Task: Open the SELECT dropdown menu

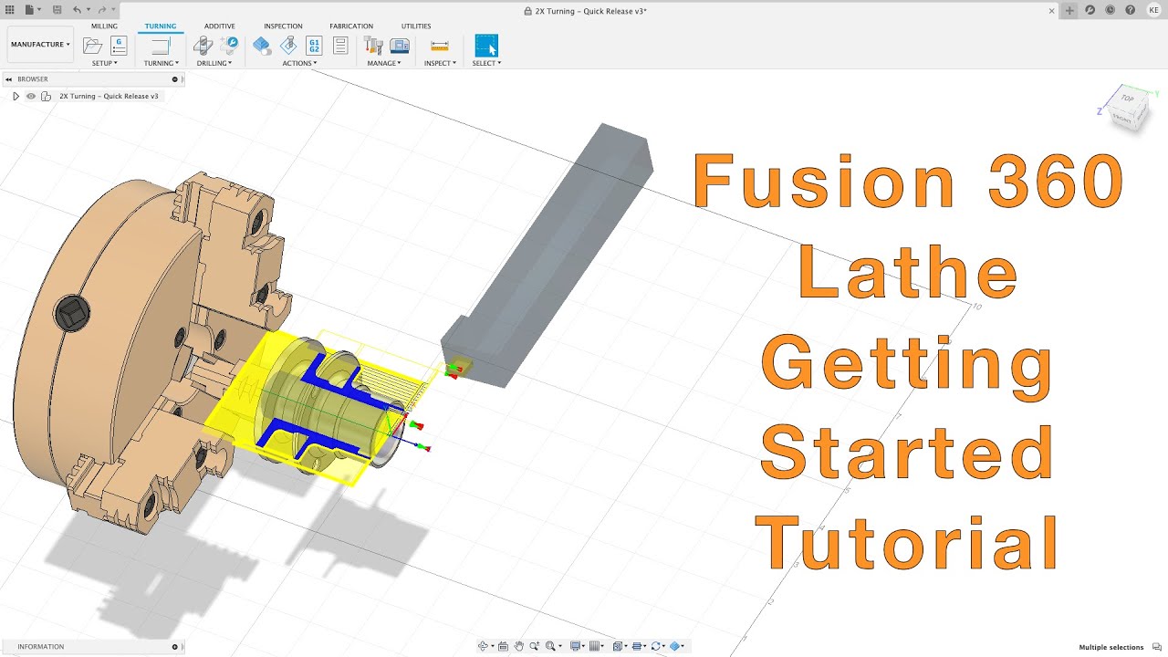Action: (486, 63)
